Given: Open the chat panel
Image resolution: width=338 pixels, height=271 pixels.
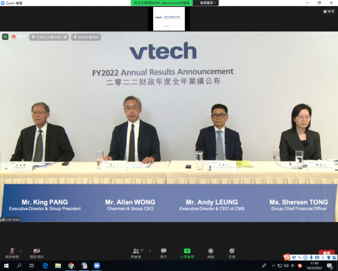Looking at the screenshot, I should pyautogui.click(x=164, y=253).
